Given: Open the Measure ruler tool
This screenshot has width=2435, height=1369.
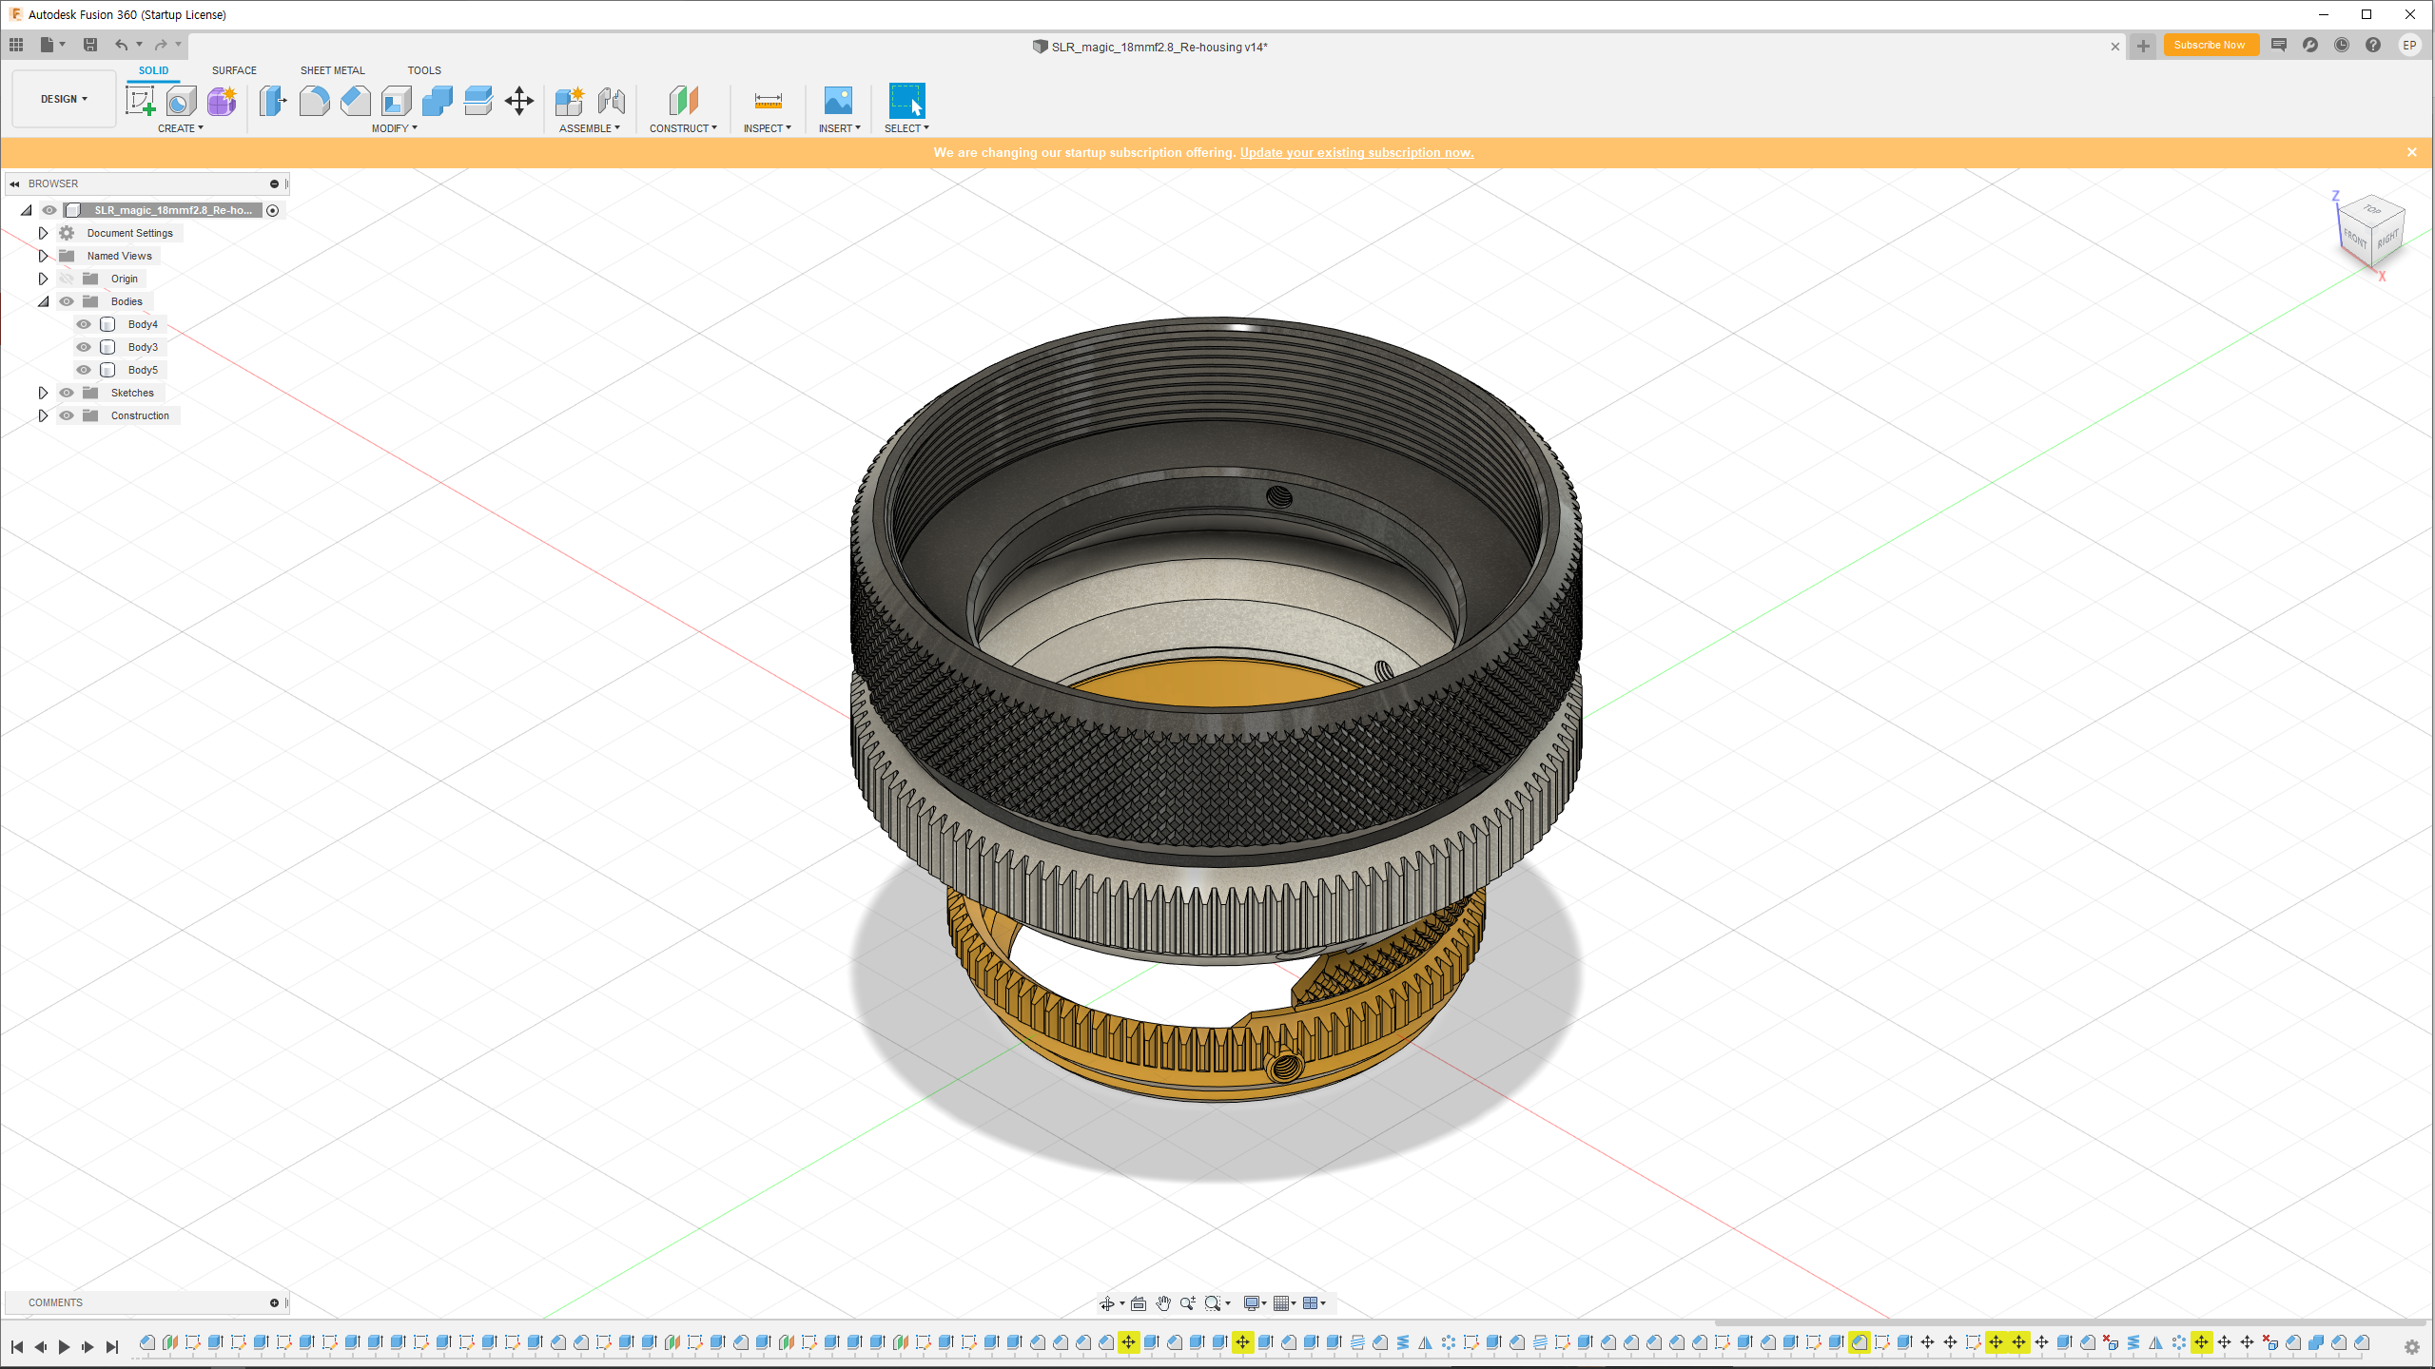Looking at the screenshot, I should 768,100.
